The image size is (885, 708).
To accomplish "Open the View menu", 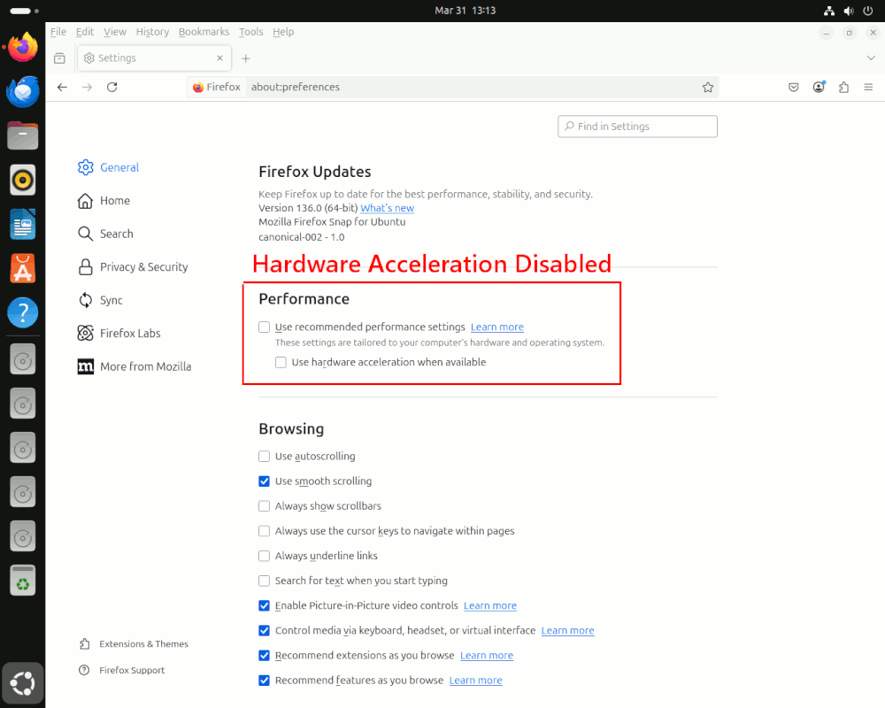I will 115,32.
